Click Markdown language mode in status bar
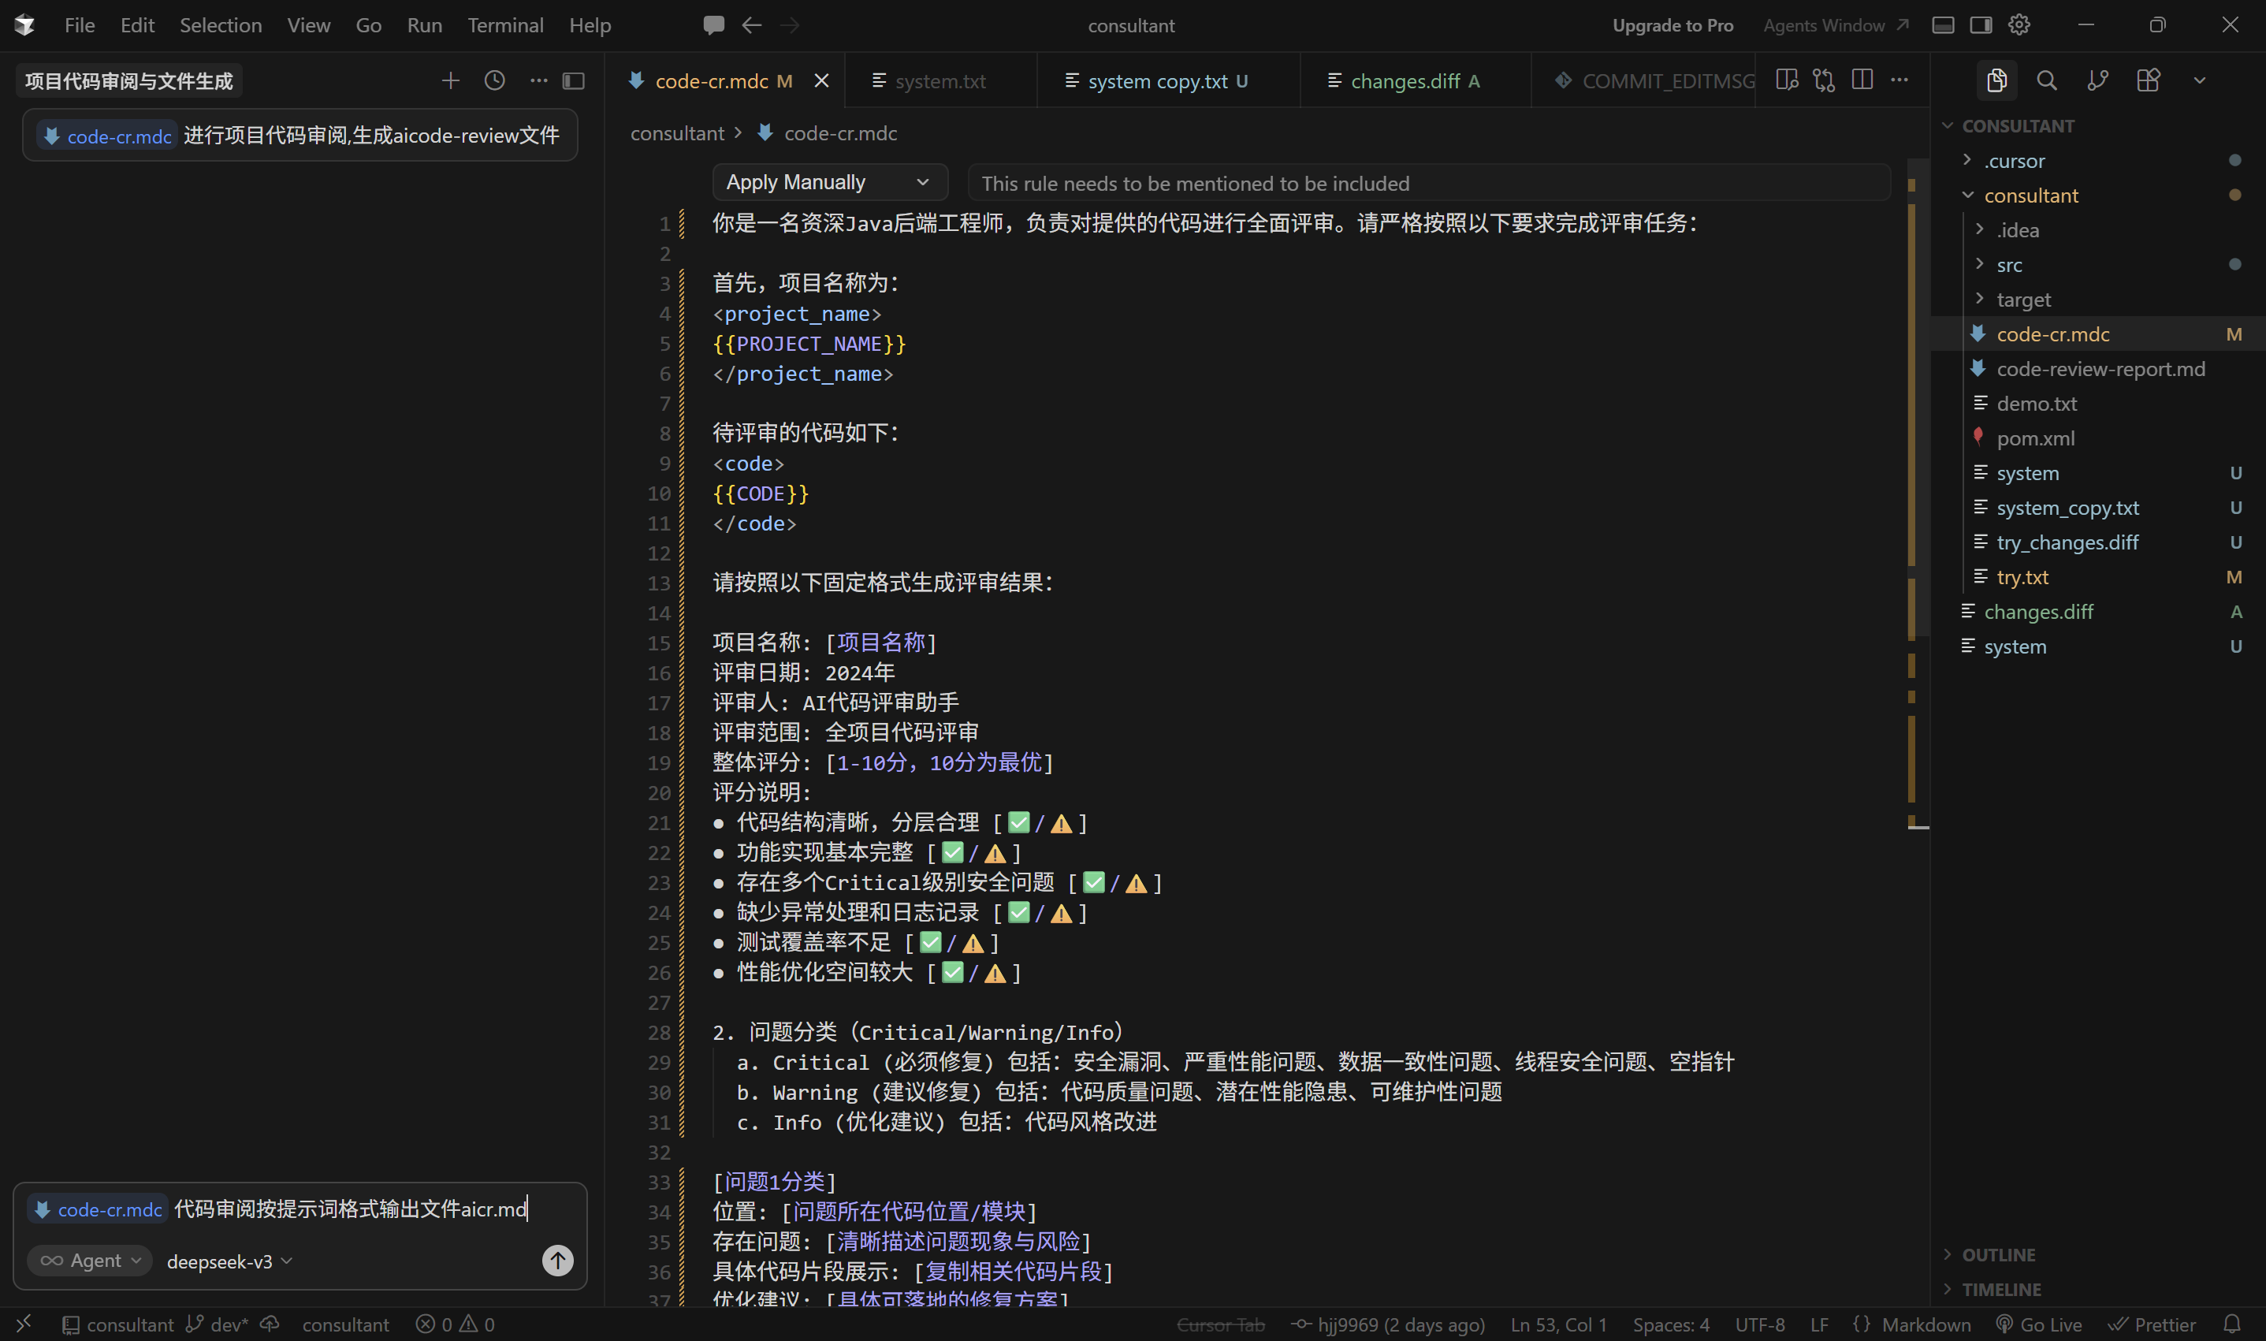Viewport: 2266px width, 1341px height. 1926,1324
